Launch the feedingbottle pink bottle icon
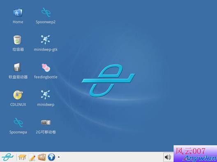The image size is (217, 162). coord(46,67)
